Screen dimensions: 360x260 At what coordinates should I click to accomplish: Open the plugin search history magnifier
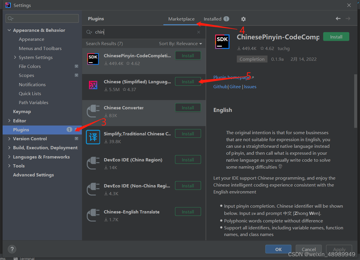click(89, 32)
